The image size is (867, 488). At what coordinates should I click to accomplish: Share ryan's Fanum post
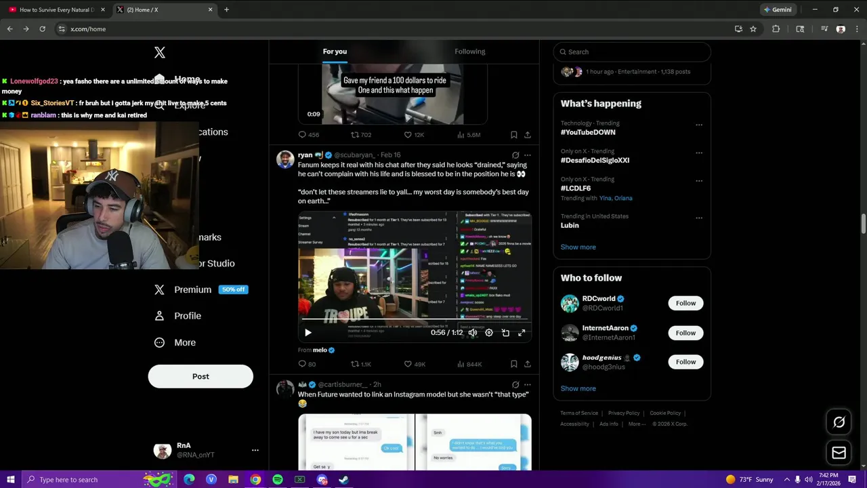coord(528,364)
